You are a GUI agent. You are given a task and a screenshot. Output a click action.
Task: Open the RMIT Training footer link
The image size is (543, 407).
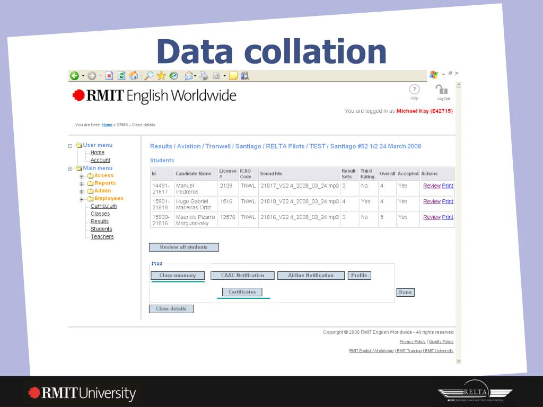pos(409,351)
